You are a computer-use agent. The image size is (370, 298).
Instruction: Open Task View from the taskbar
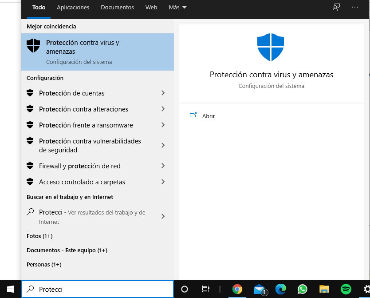[x=205, y=289]
